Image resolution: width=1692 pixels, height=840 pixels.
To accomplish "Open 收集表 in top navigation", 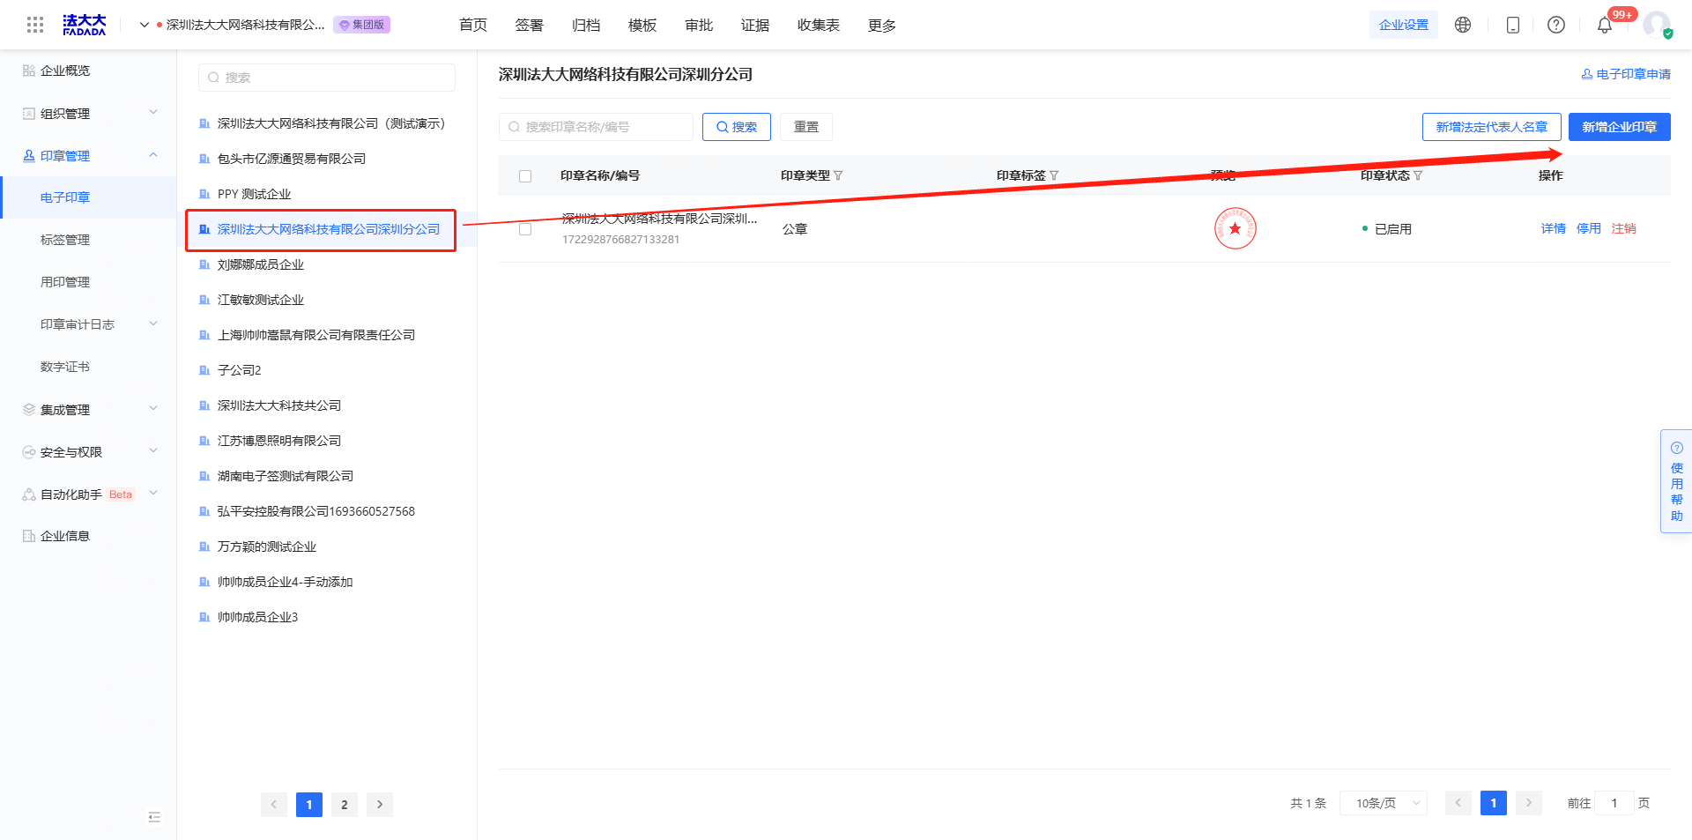I will point(819,25).
